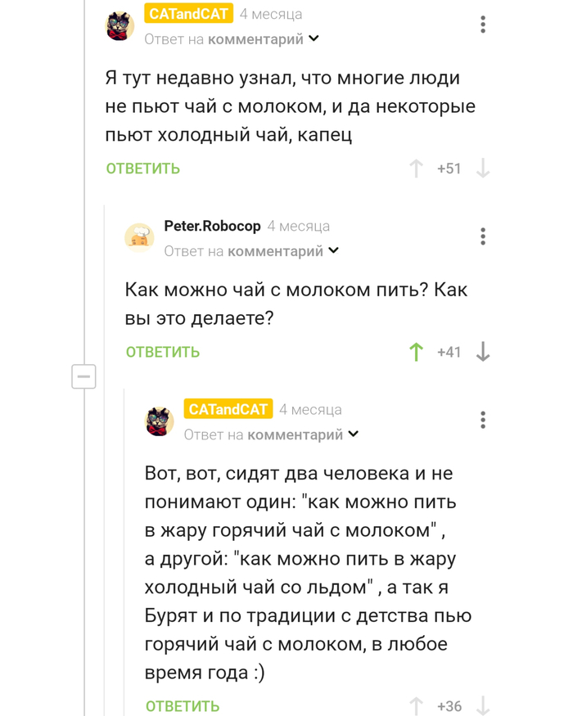This screenshot has width=573, height=716.
Task: Open three-dot menu on last CATandCAT comment
Action: [483, 420]
